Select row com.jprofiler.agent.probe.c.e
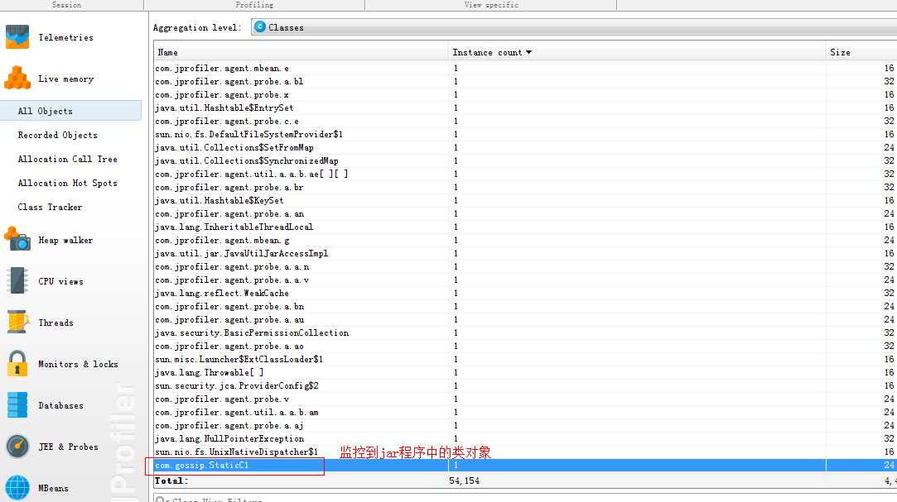Viewport: 897px width, 502px height. click(x=525, y=121)
